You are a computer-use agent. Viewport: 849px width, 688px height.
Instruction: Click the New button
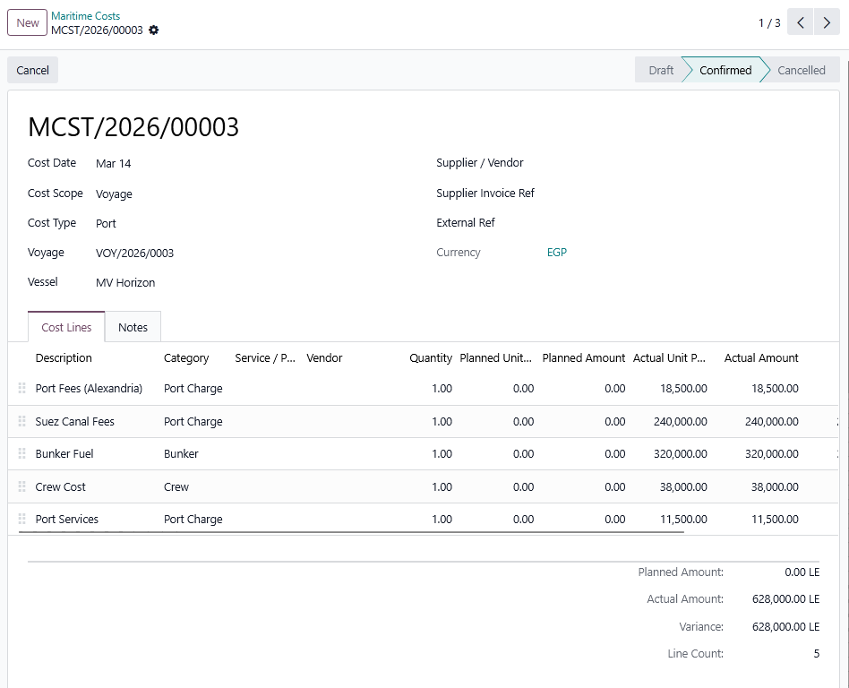click(x=27, y=22)
